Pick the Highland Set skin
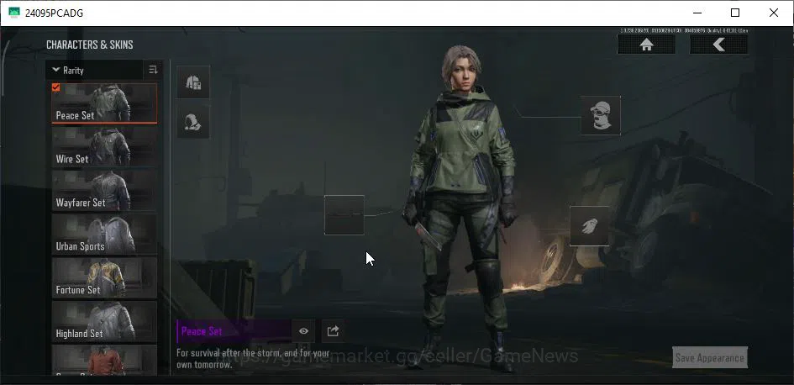This screenshot has width=794, height=385. [x=104, y=321]
